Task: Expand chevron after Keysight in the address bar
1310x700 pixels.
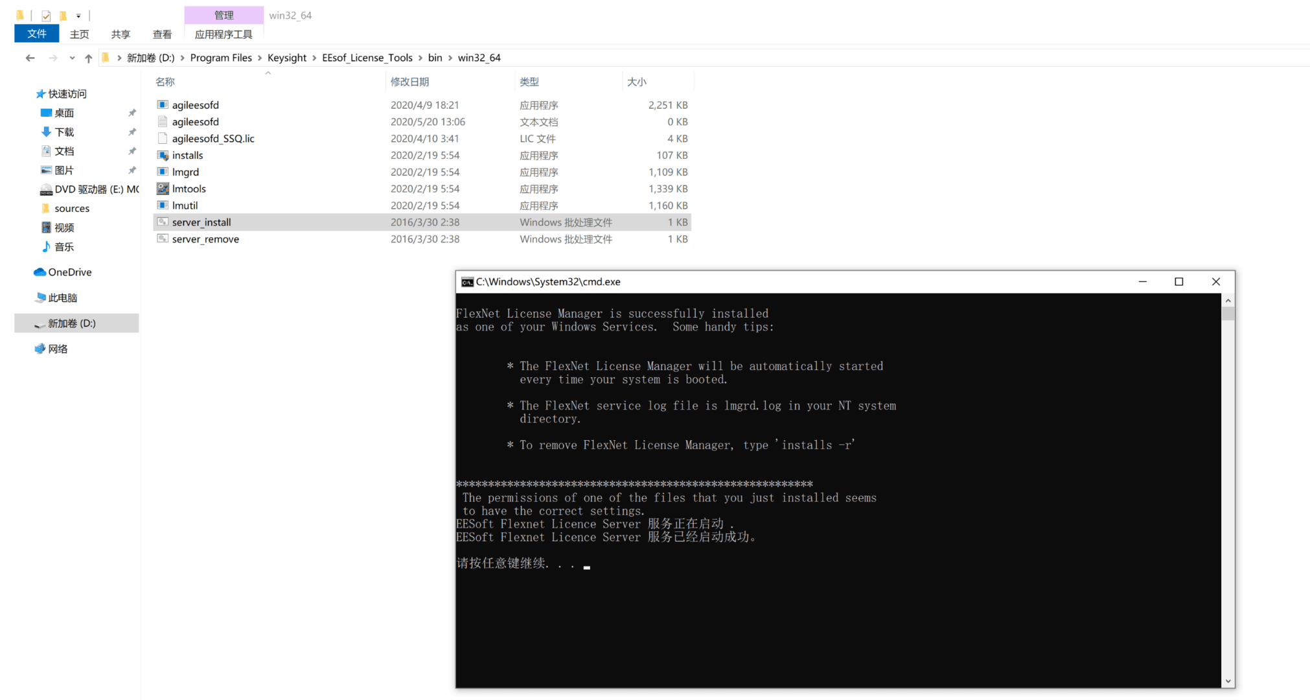Action: click(314, 58)
